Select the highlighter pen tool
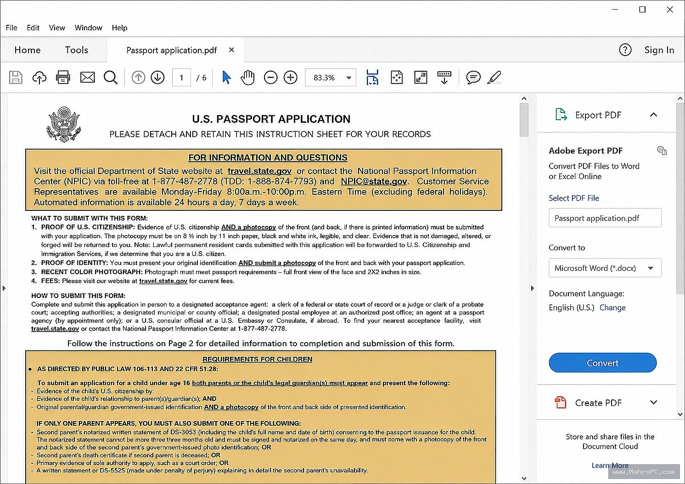 click(x=494, y=77)
